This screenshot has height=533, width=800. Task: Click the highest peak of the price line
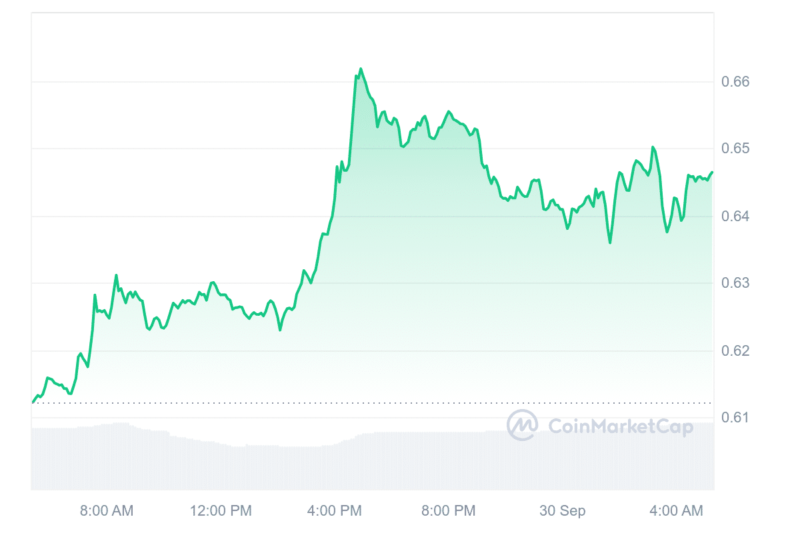tap(361, 69)
